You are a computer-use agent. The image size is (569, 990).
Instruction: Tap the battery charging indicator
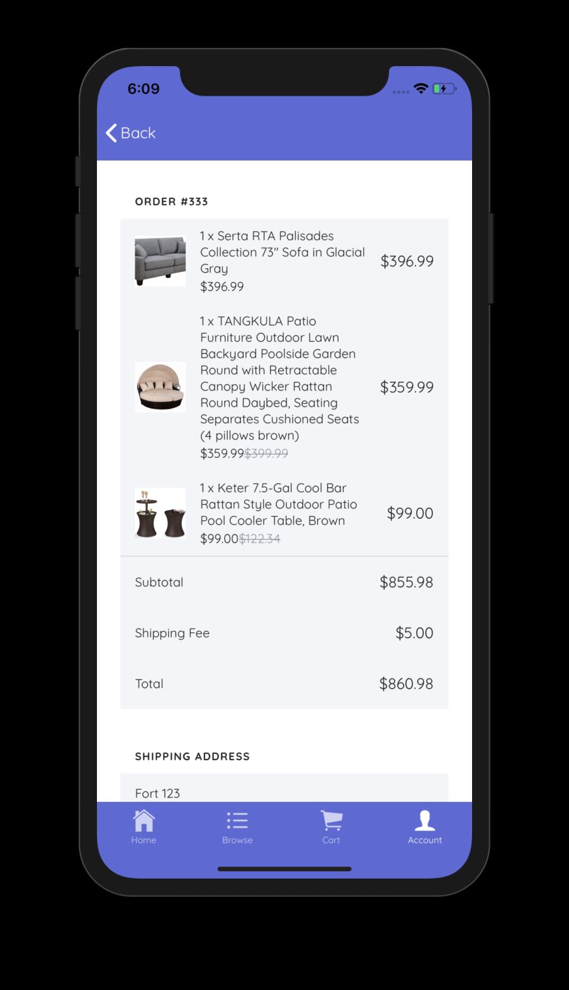pyautogui.click(x=444, y=89)
